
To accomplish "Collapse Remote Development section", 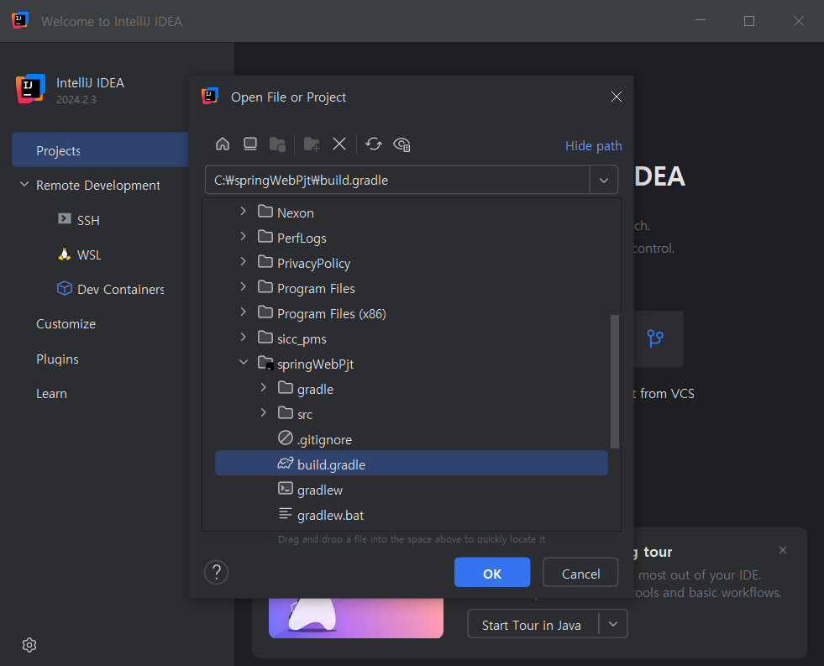I will [24, 185].
